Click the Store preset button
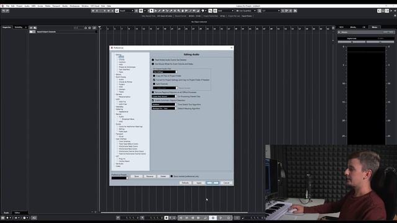The image size is (397, 223). click(x=136, y=176)
